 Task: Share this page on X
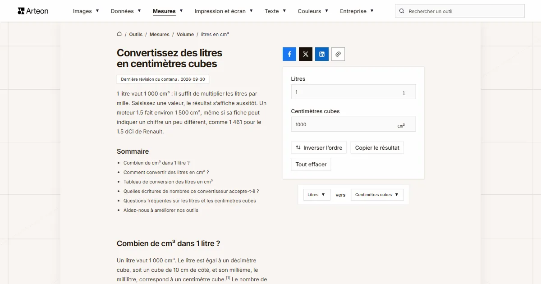tap(306, 54)
